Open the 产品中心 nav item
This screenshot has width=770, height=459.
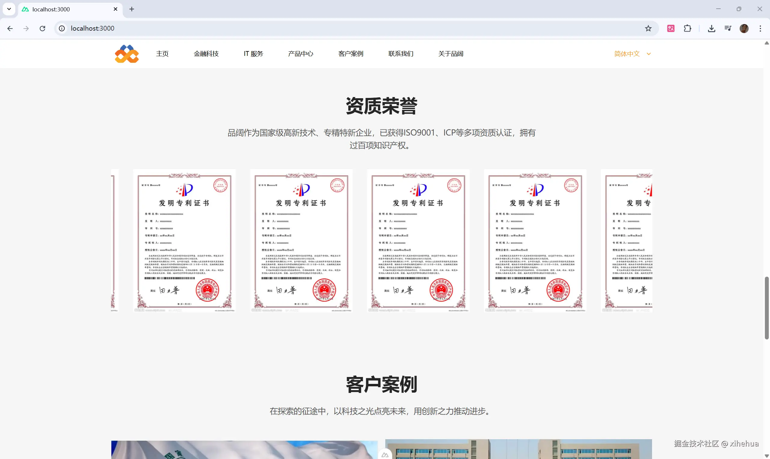(x=300, y=54)
